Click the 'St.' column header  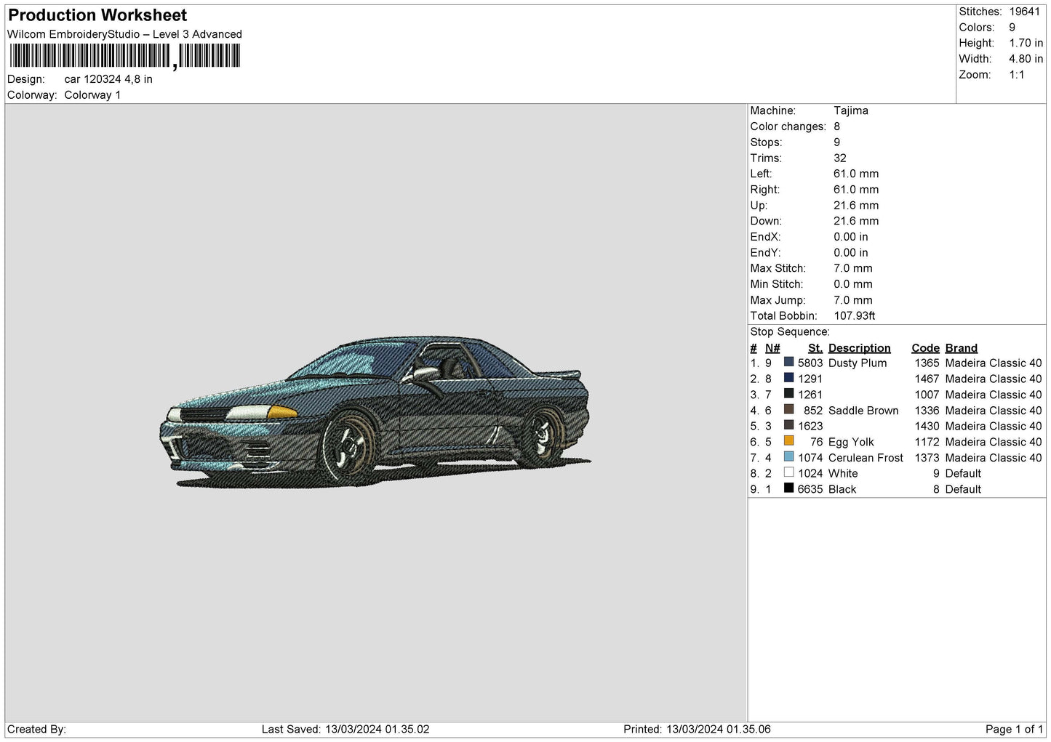815,348
